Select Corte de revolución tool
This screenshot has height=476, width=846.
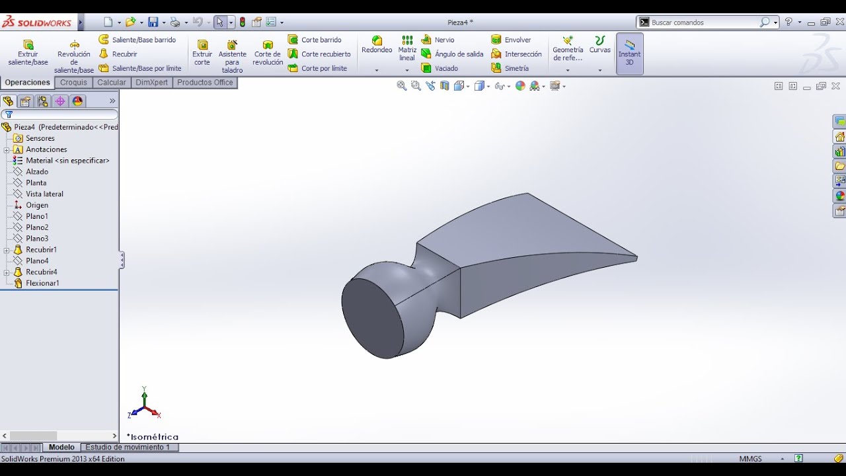(x=268, y=52)
